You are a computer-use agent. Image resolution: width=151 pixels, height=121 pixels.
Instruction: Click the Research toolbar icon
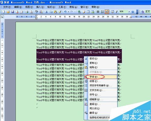(41, 12)
